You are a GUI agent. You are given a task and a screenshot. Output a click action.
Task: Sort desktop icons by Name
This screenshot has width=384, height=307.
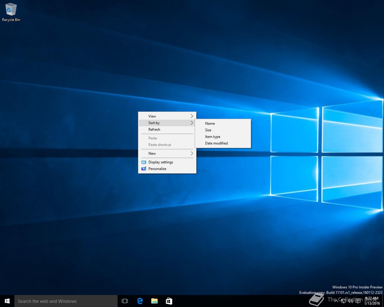[x=223, y=124]
